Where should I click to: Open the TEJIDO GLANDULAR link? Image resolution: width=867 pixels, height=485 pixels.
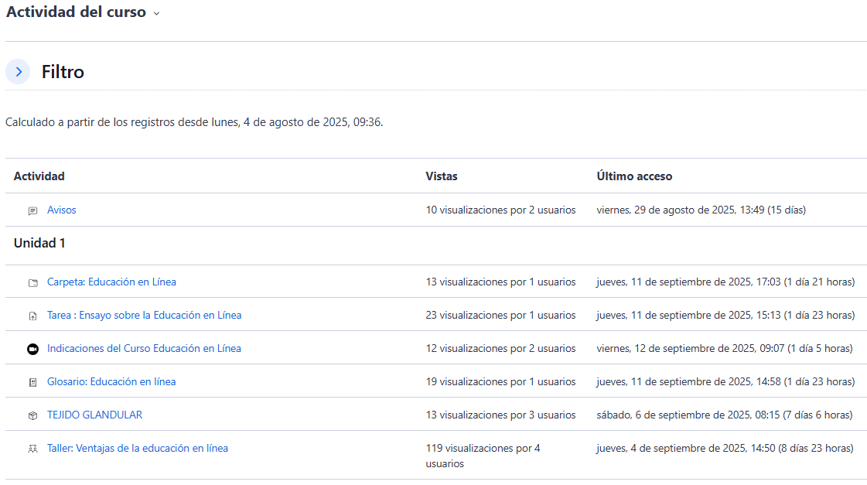click(x=94, y=415)
